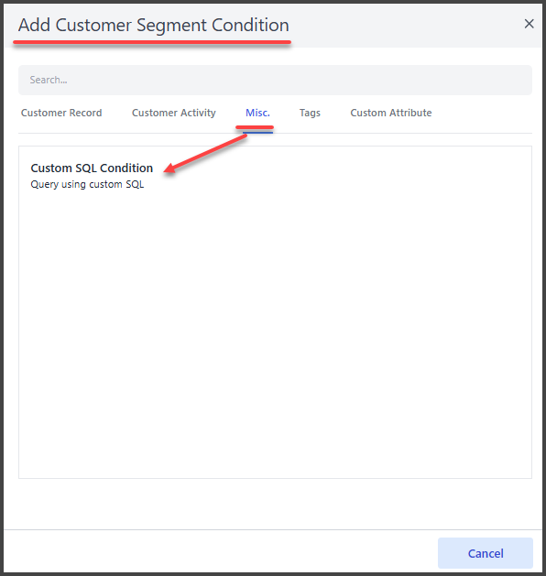Switch to the Customer Record tab
The image size is (546, 576).
click(61, 113)
